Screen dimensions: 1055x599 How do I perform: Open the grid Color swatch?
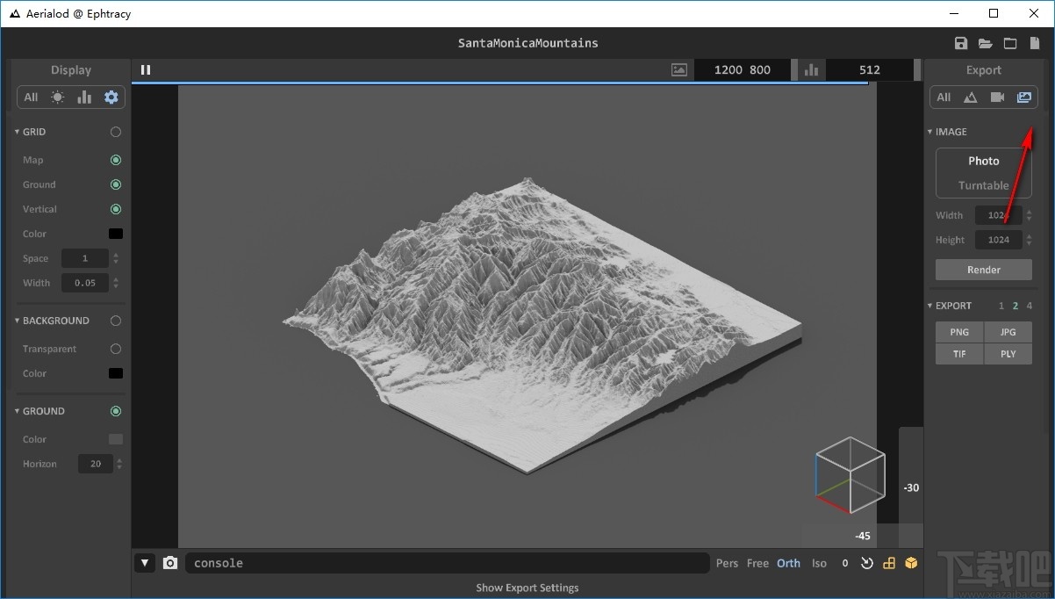point(116,234)
